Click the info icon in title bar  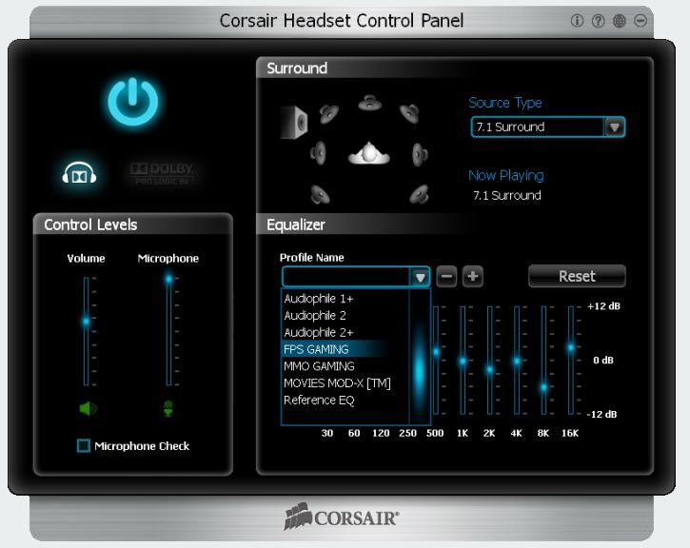[x=577, y=21]
